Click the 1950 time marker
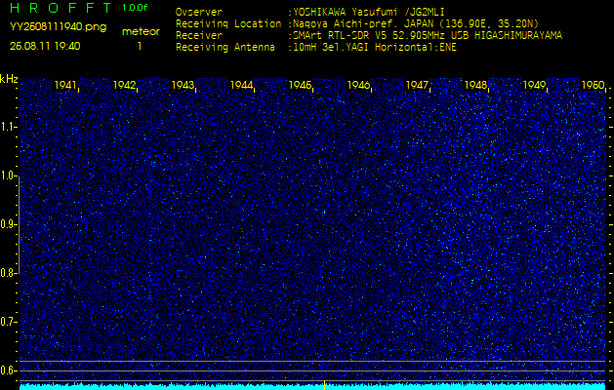 pos(593,85)
